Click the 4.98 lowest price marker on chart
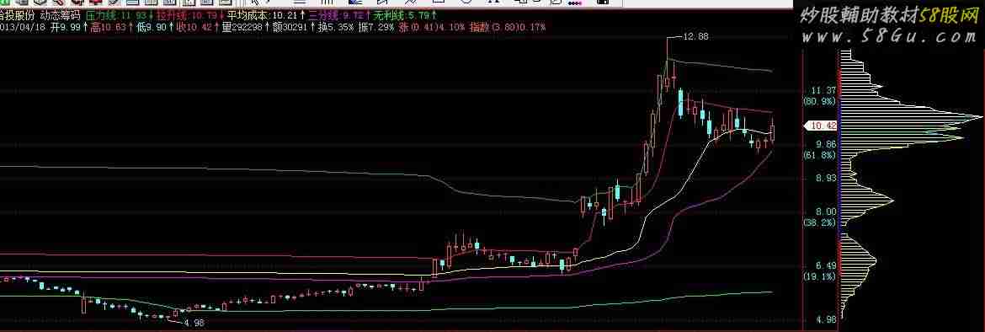The width and height of the screenshot is (985, 332). (x=194, y=323)
